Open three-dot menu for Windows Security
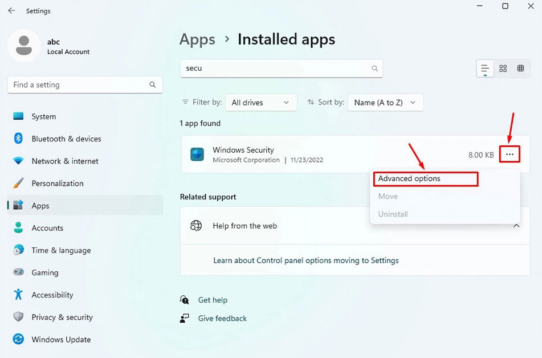 coord(509,154)
